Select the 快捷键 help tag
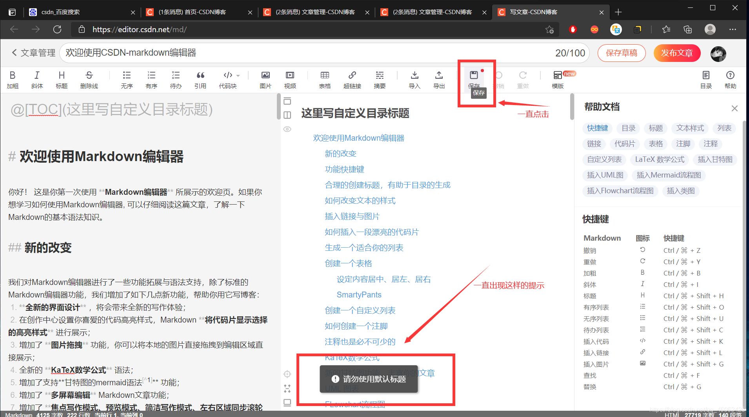Screen dimensions: 749x417 click(597, 128)
